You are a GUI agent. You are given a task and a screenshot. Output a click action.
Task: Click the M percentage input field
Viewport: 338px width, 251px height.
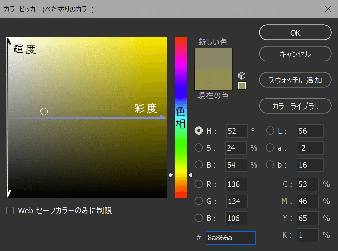coord(307,201)
